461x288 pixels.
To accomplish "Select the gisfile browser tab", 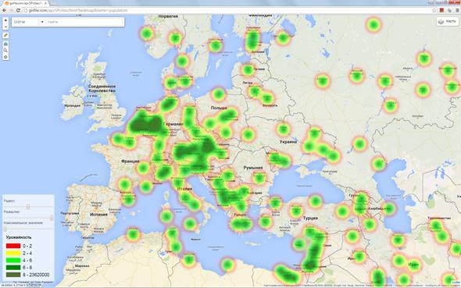I will tap(25, 3).
